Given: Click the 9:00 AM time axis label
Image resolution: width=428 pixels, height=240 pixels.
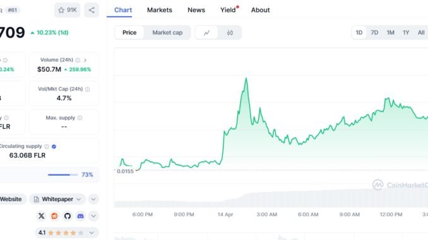Looking at the screenshot, I should pos(349,215).
